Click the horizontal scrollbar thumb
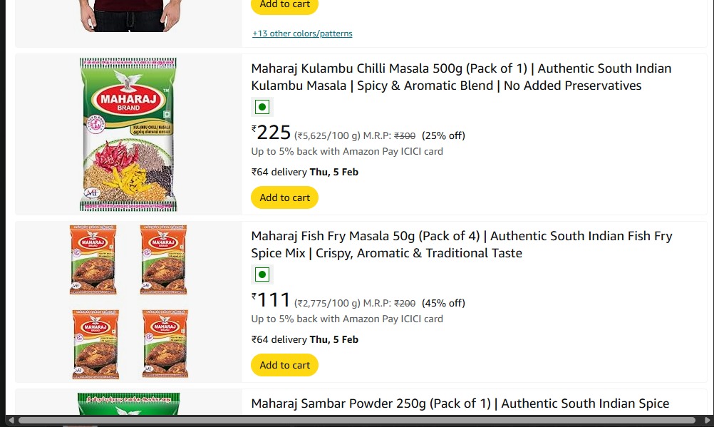The width and height of the screenshot is (714, 427). [356, 420]
